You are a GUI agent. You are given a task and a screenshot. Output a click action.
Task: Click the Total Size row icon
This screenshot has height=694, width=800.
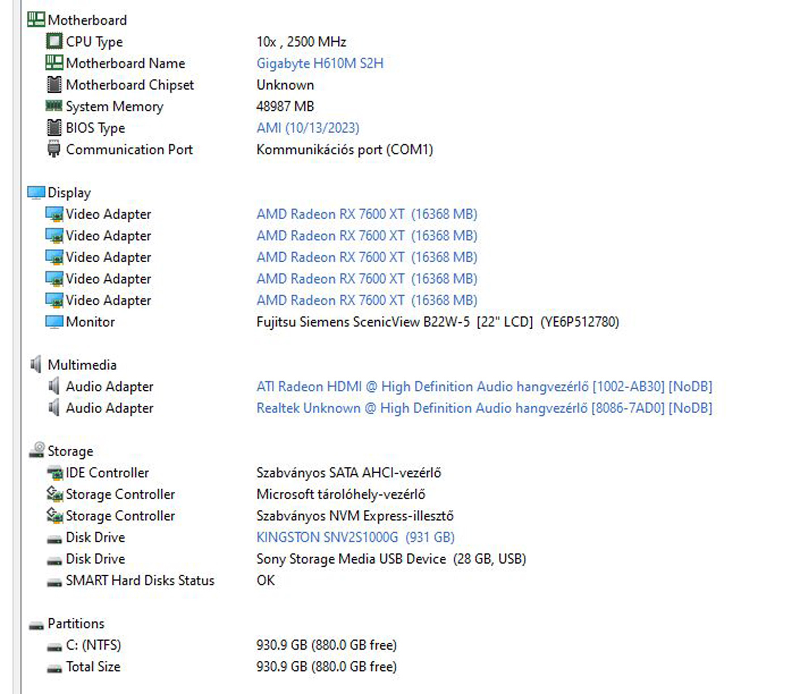coord(54,669)
